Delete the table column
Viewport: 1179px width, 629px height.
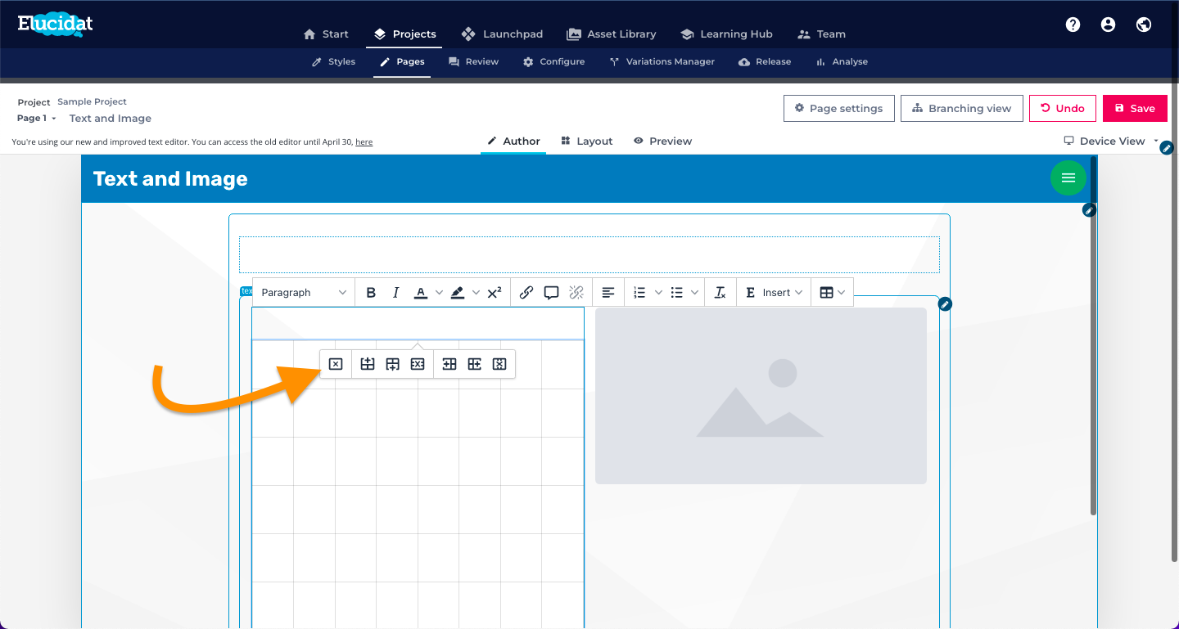499,364
